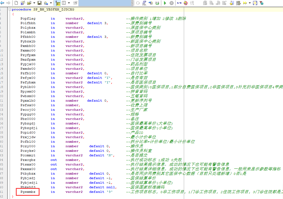The image size is (283, 199).
Task: Click the lightbulb head hint icon
Action: [x=255, y=3]
